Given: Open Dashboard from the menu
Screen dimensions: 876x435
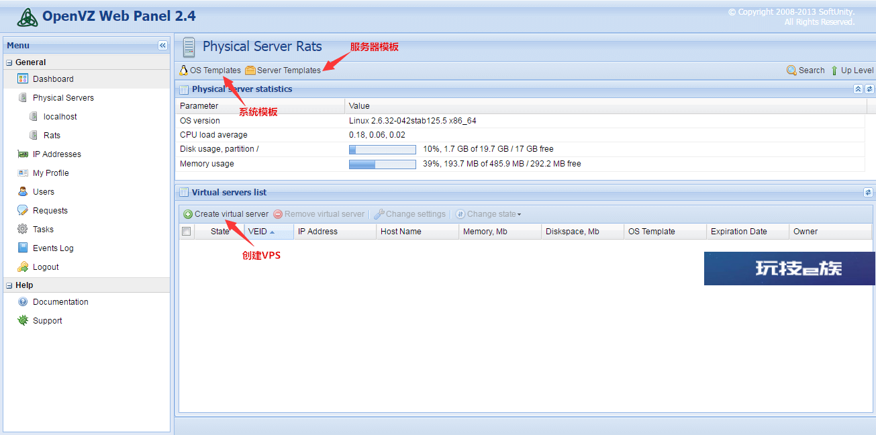Looking at the screenshot, I should 53,79.
